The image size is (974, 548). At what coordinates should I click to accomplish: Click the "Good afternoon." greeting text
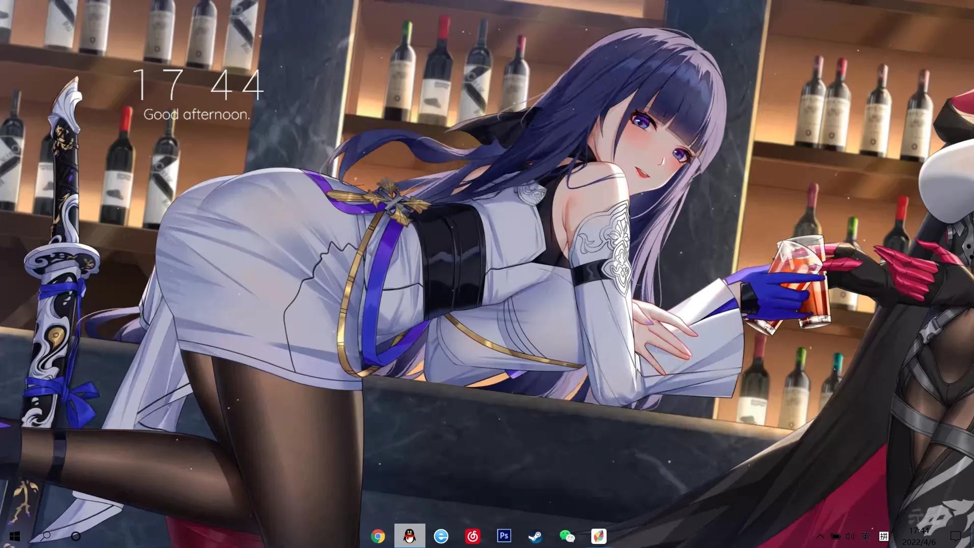click(x=196, y=114)
